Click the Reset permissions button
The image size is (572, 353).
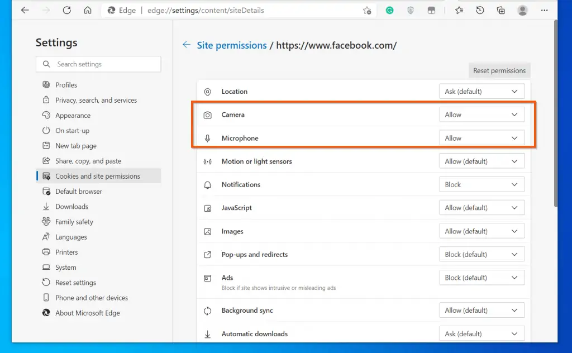499,70
